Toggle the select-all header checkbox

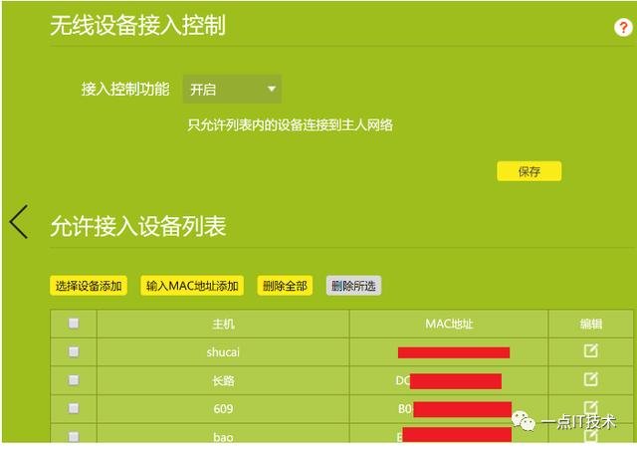click(x=74, y=324)
